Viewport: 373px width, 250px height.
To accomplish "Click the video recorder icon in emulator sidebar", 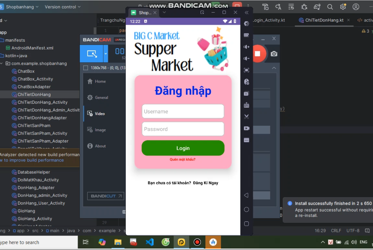I will (x=247, y=128).
